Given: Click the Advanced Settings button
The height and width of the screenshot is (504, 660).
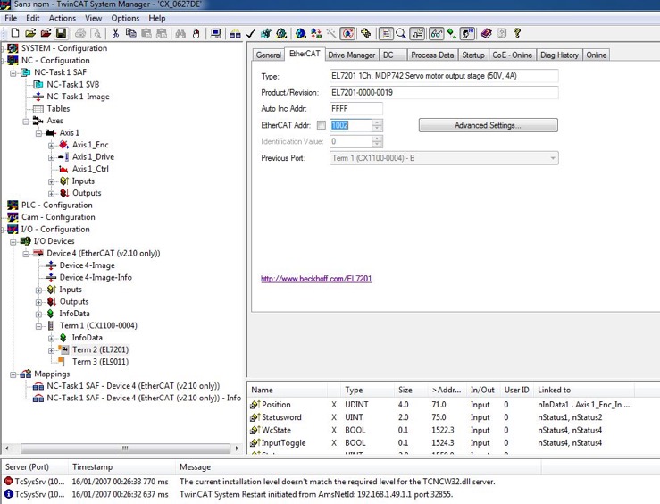Looking at the screenshot, I should click(488, 125).
